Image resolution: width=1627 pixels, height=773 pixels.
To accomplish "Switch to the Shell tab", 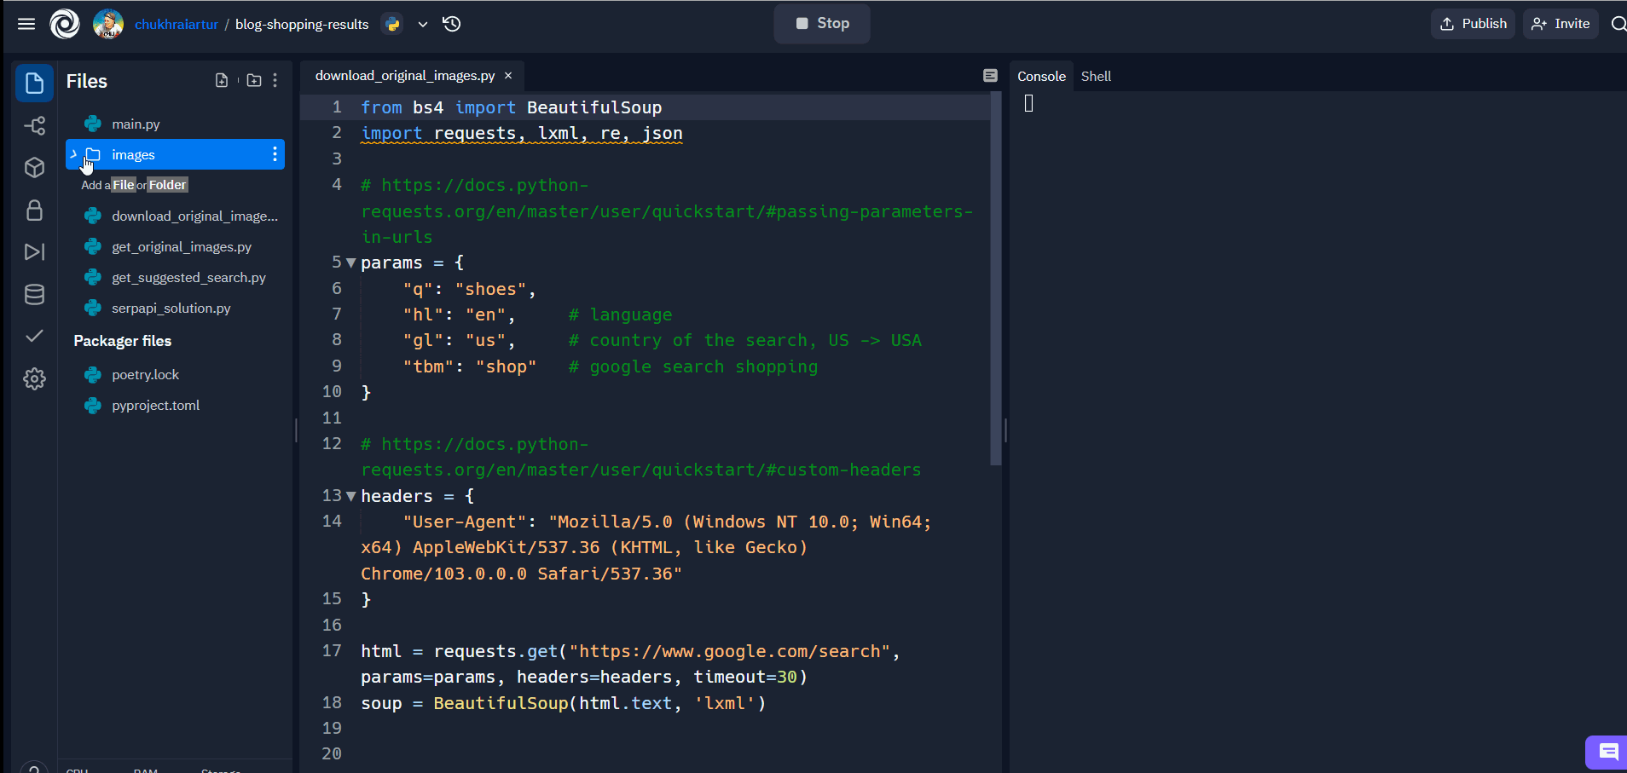I will click(1096, 76).
